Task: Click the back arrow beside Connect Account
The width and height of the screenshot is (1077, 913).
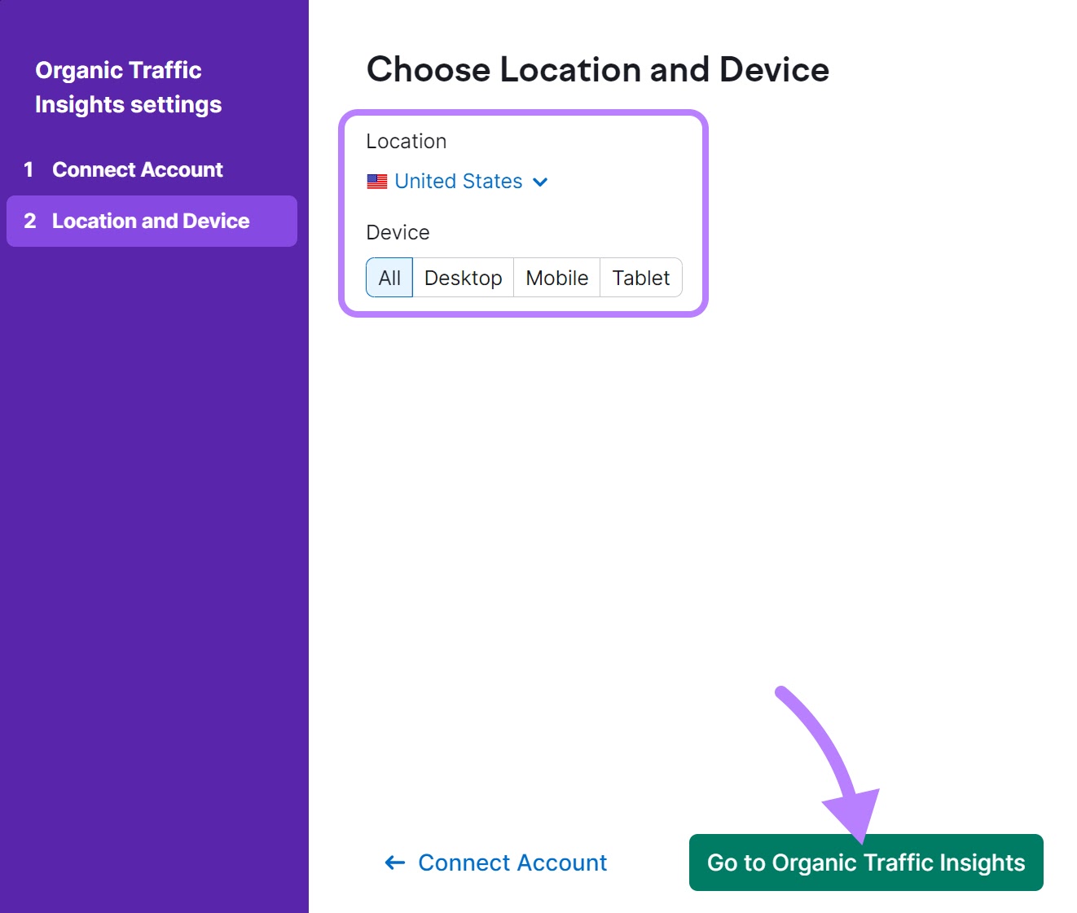Action: point(393,863)
